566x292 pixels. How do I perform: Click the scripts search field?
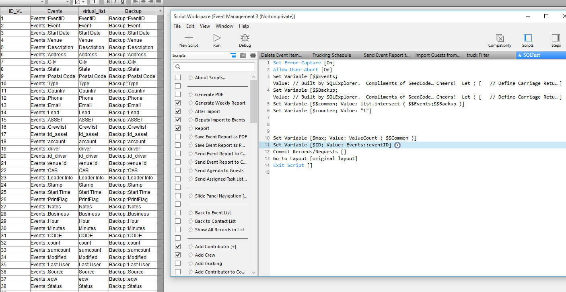coord(214,67)
